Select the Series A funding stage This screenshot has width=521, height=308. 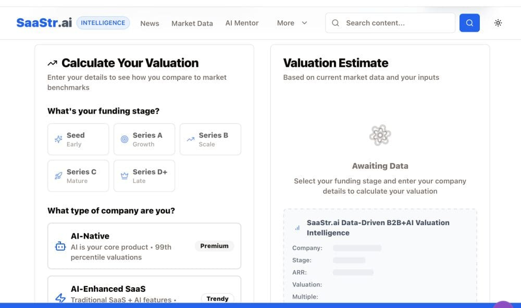(144, 139)
